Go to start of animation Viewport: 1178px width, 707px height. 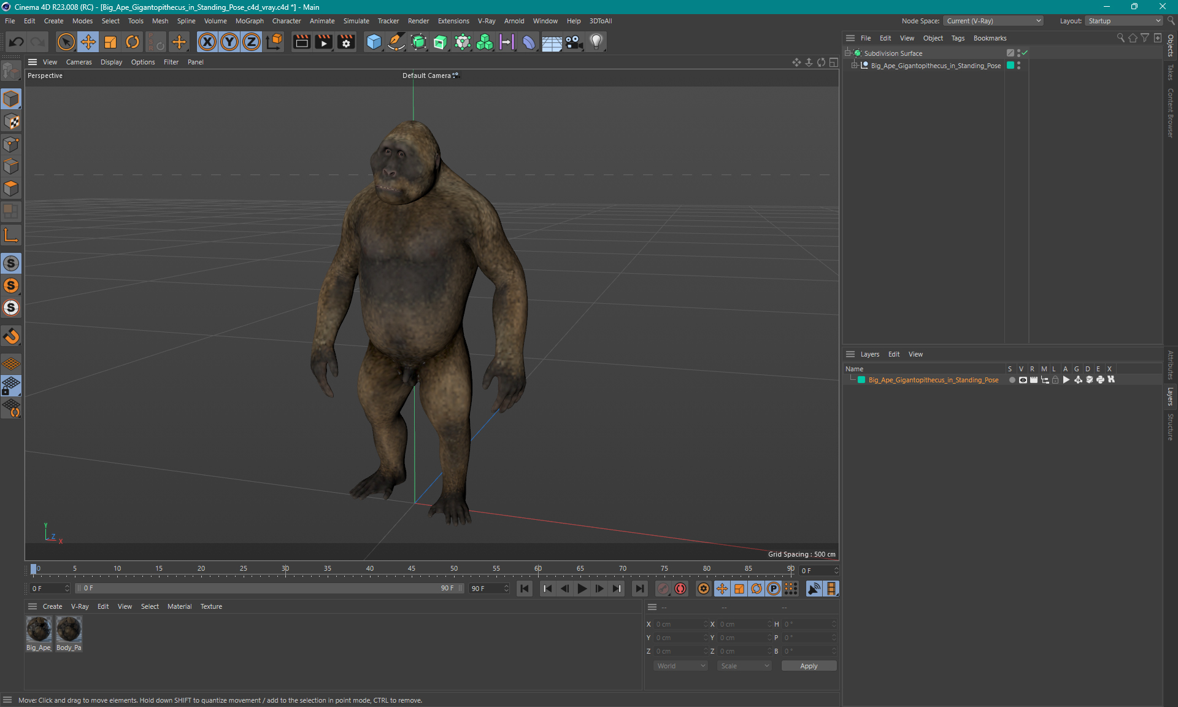click(x=525, y=589)
